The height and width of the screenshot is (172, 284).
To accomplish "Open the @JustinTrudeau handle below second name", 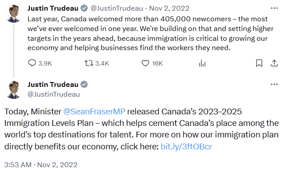I will click(x=54, y=94).
